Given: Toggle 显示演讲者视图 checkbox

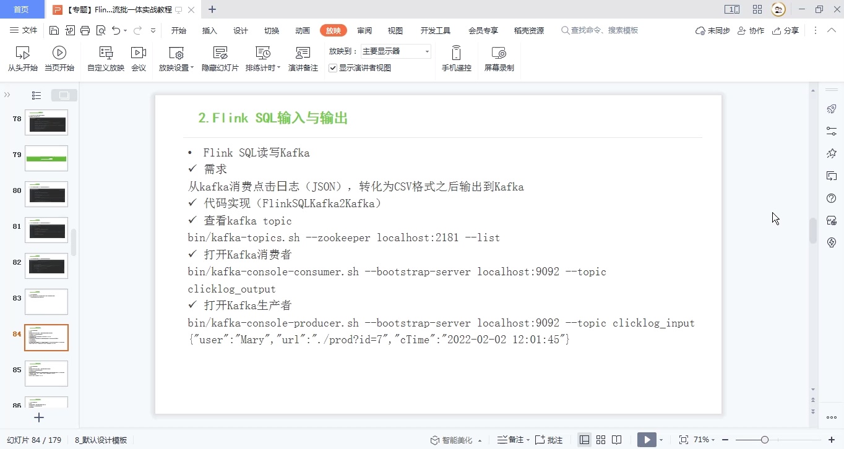Looking at the screenshot, I should coord(332,68).
